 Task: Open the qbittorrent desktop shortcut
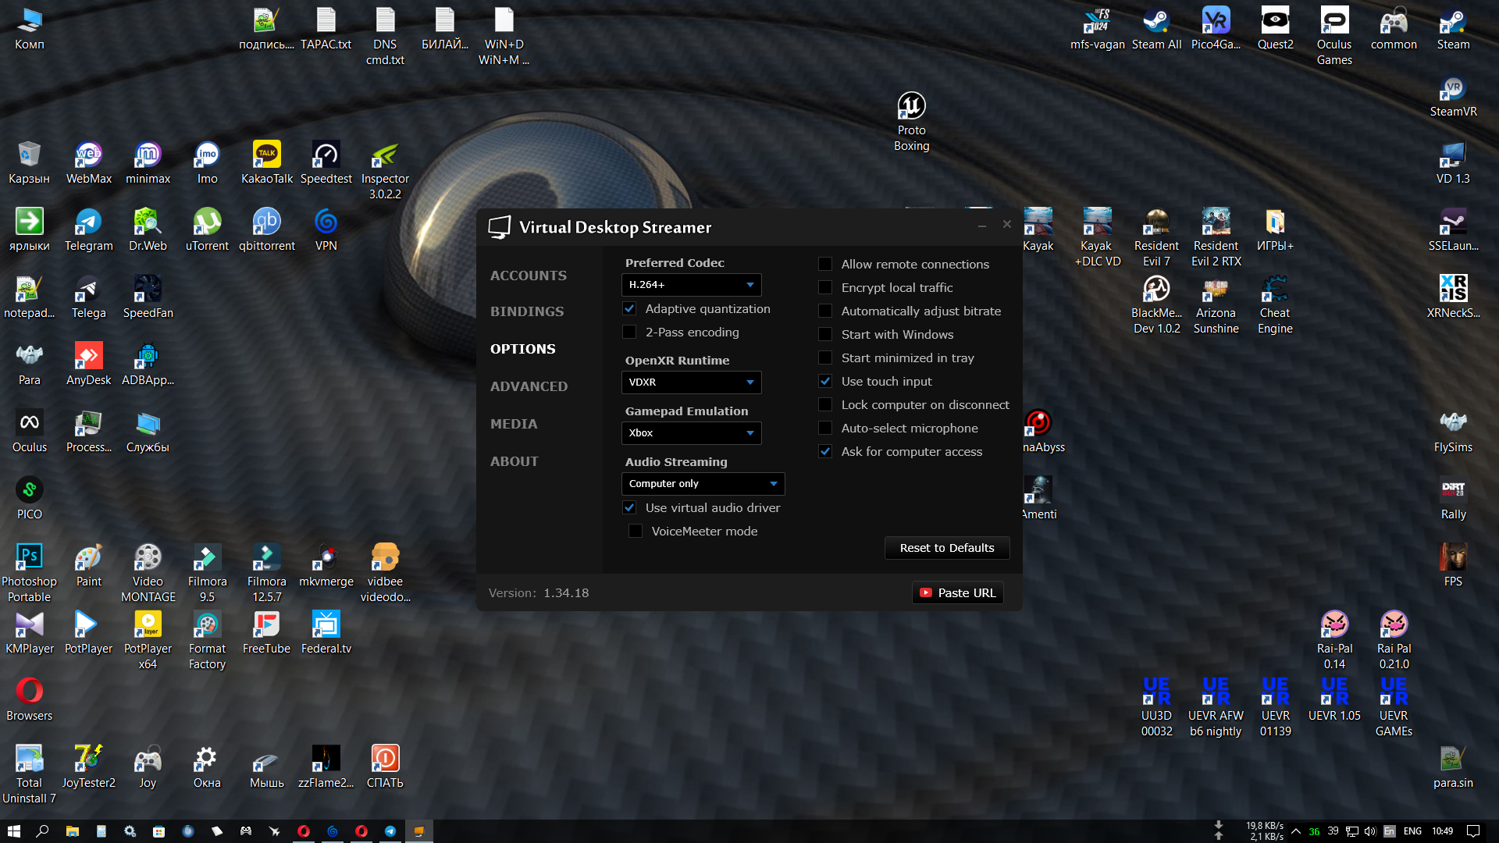click(x=267, y=229)
